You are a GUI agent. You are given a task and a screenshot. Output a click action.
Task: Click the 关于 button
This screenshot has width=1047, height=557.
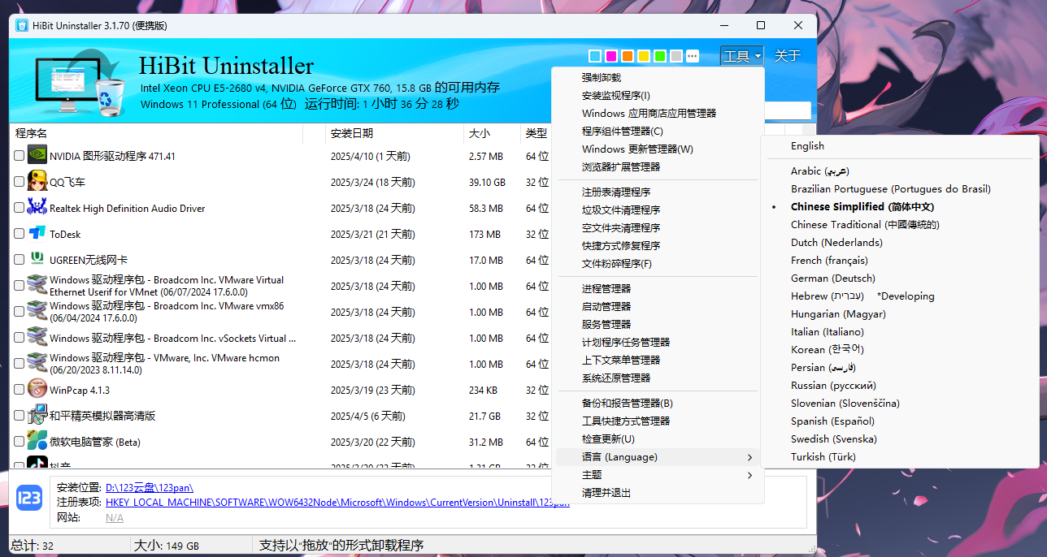(x=787, y=56)
